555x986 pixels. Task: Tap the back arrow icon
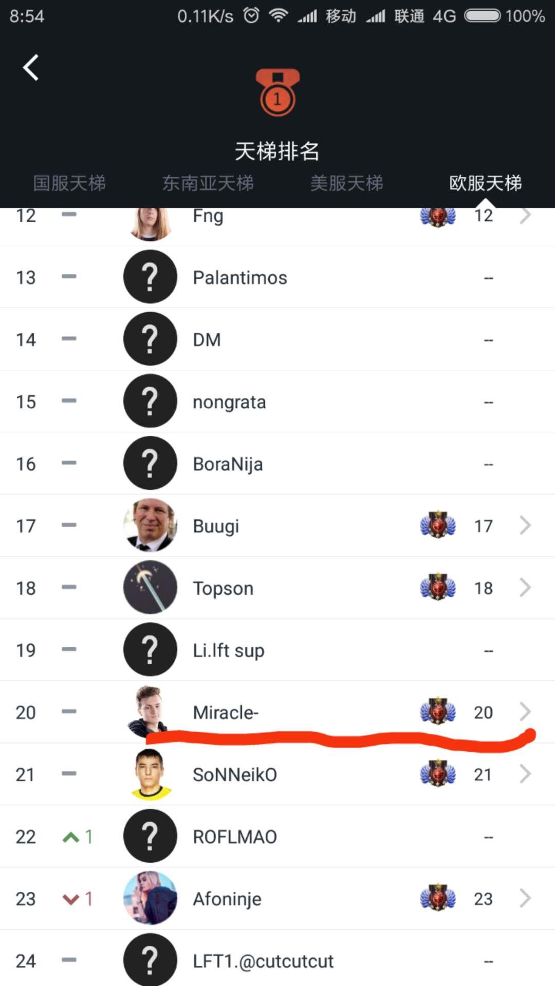[31, 68]
